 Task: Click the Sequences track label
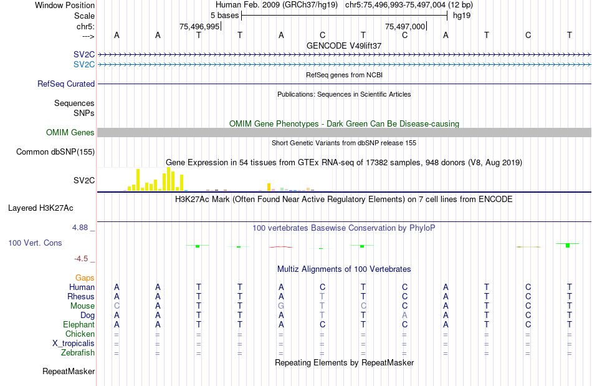74,103
